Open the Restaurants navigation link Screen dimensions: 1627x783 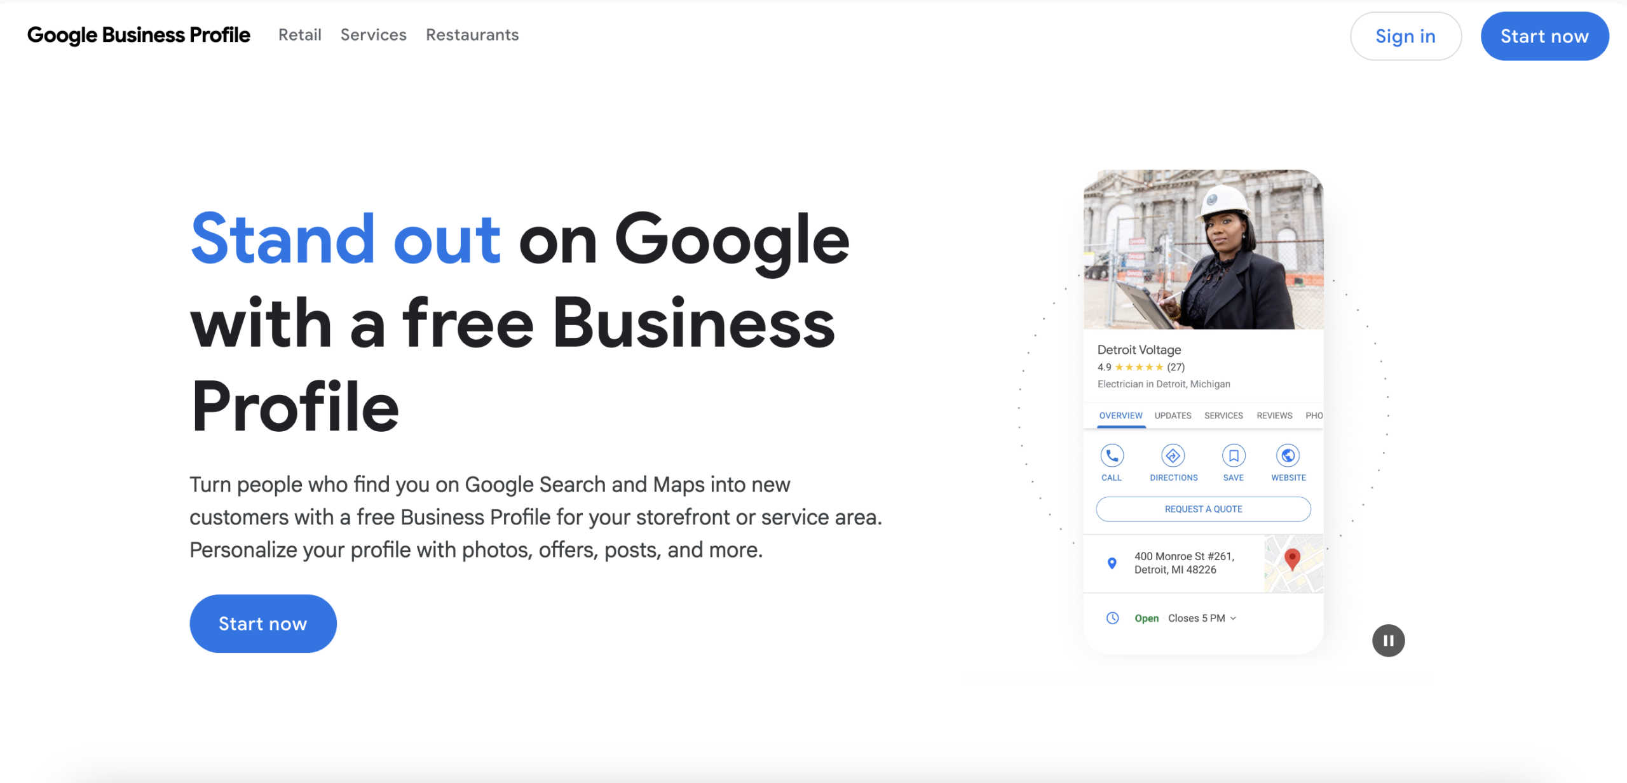pos(472,35)
